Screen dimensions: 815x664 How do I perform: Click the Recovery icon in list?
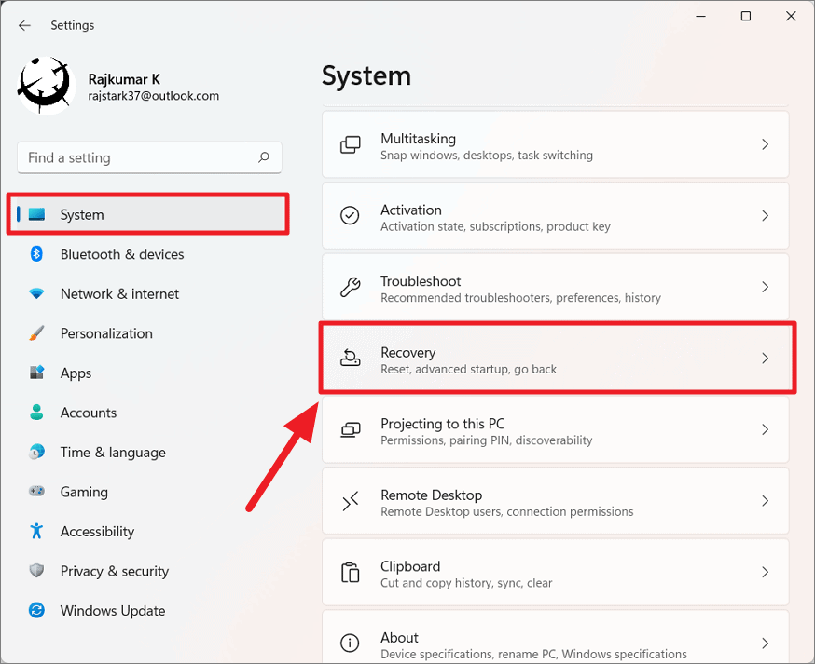351,358
